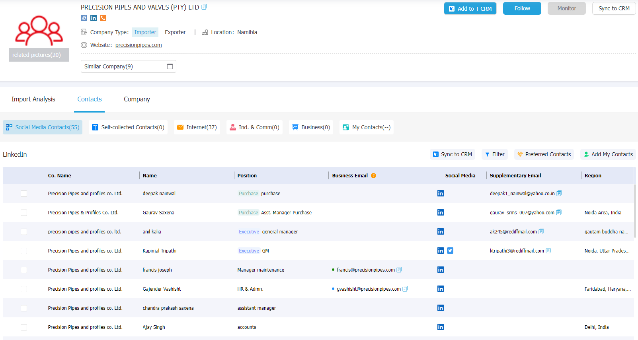This screenshot has height=340, width=638.
Task: Open company LinkedIn icon under title
Action: click(x=94, y=18)
